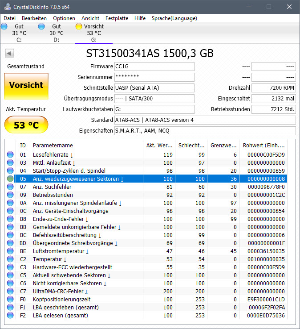Switch to drive D: Gut 30 °C tab
This screenshot has height=329, width=300.
point(57,33)
